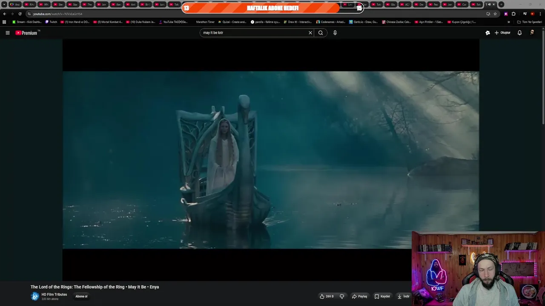Open the Extensions puzzle icon
545x306 pixels.
click(513, 14)
